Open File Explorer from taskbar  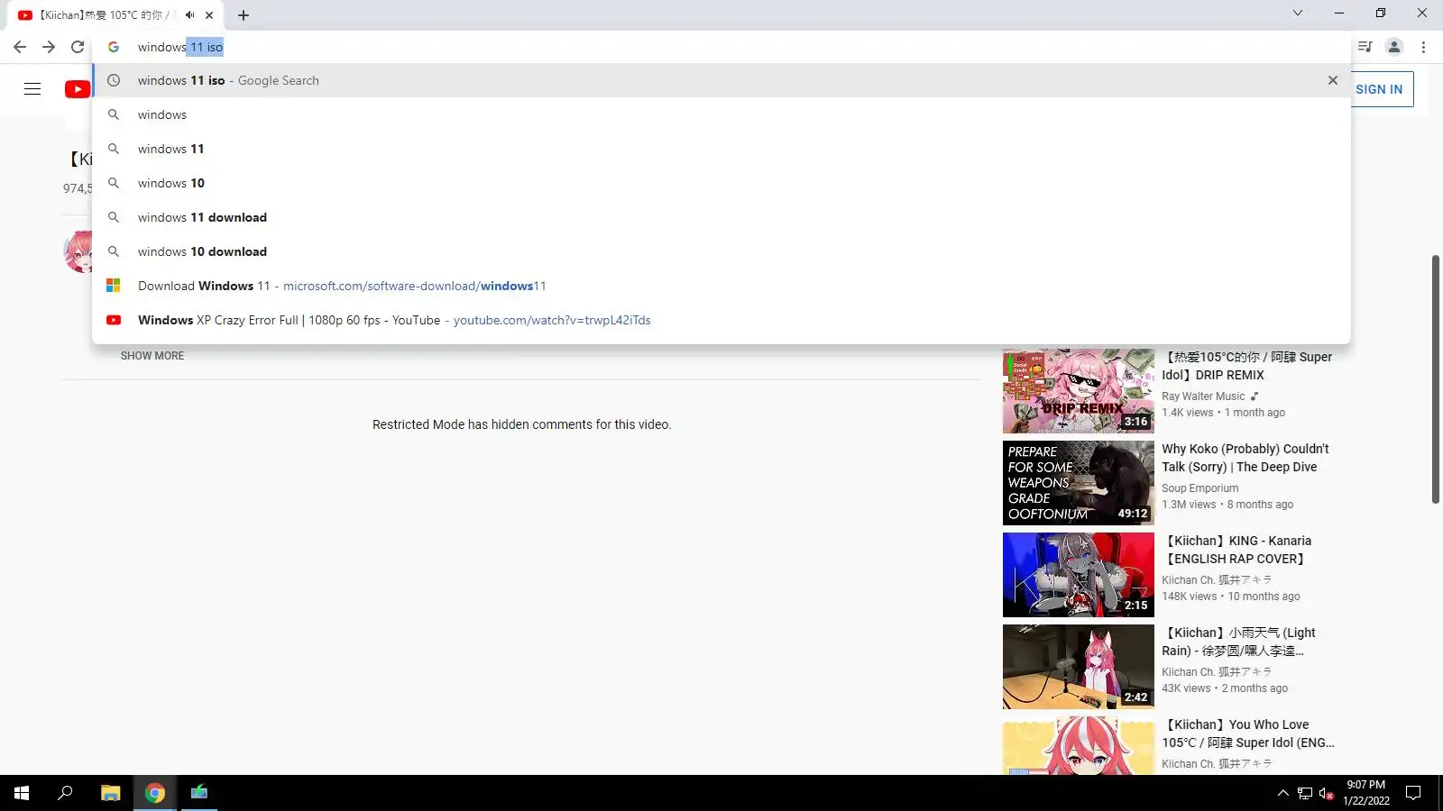110,793
